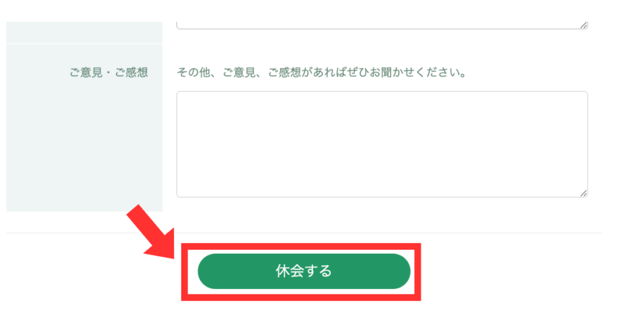Viewport: 625px width, 328px height.
Task: Click the rounded right end of the green button
Action: coord(401,271)
